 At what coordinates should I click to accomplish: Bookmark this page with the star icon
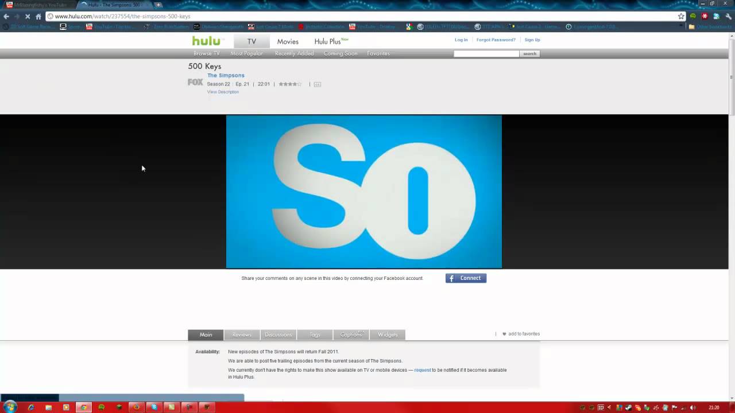click(681, 16)
